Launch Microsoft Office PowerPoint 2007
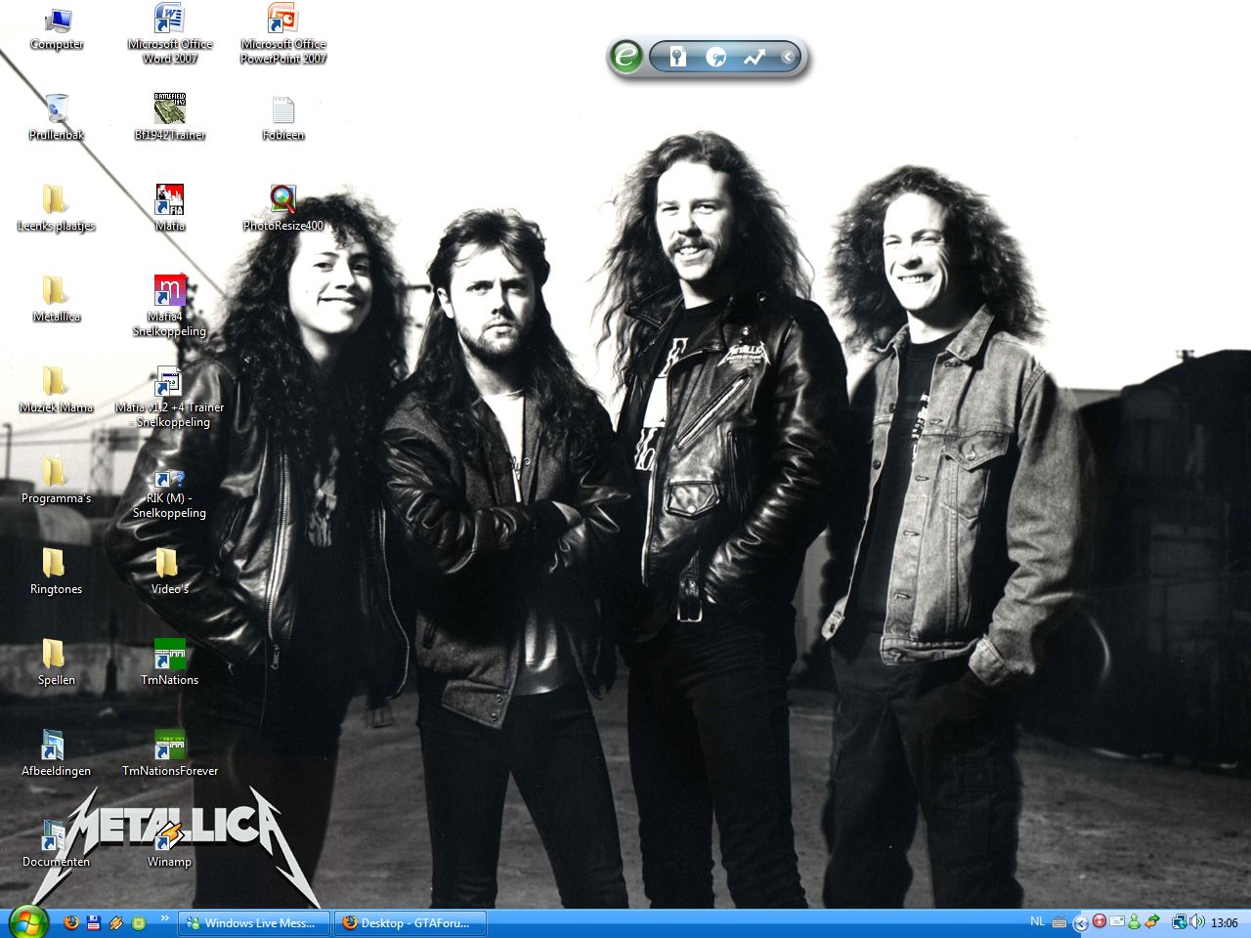 pos(283,34)
